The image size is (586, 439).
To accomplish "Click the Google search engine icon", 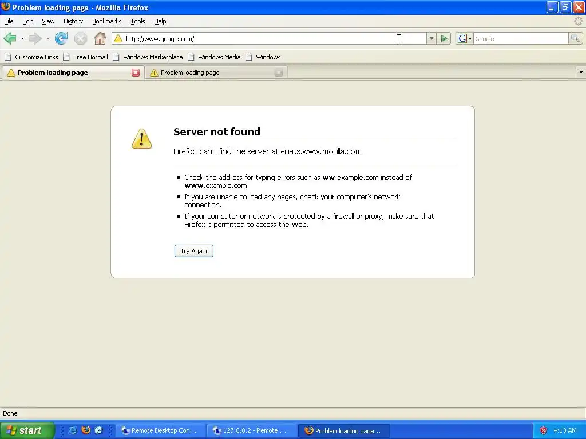I will coord(462,38).
